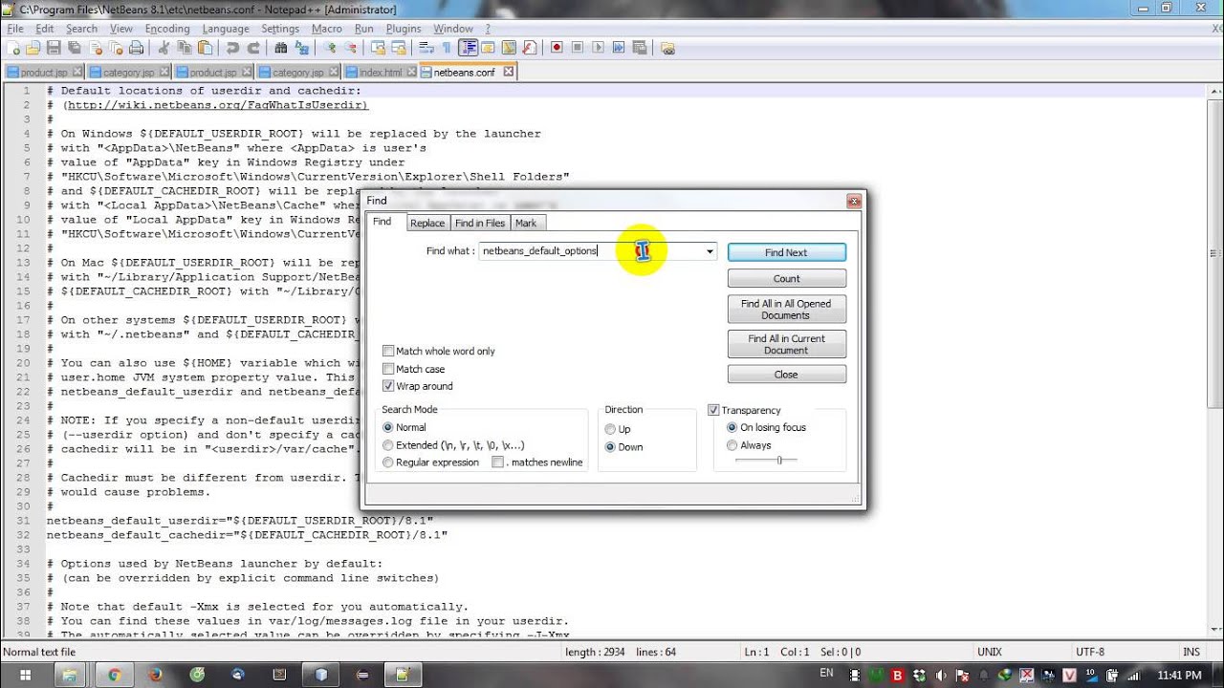Adjust the transparency slider handle
1224x688 pixels.
pos(779,461)
